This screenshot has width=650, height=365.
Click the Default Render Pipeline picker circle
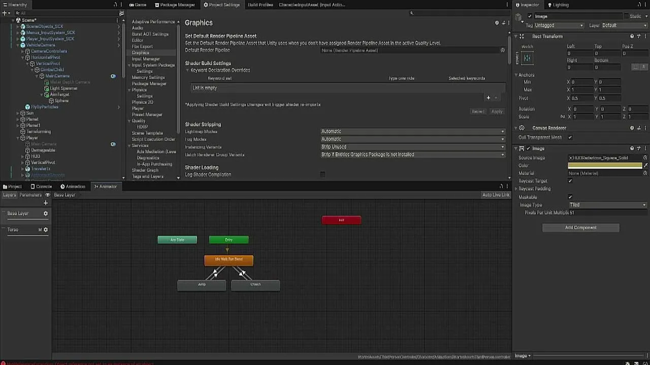tap(503, 50)
